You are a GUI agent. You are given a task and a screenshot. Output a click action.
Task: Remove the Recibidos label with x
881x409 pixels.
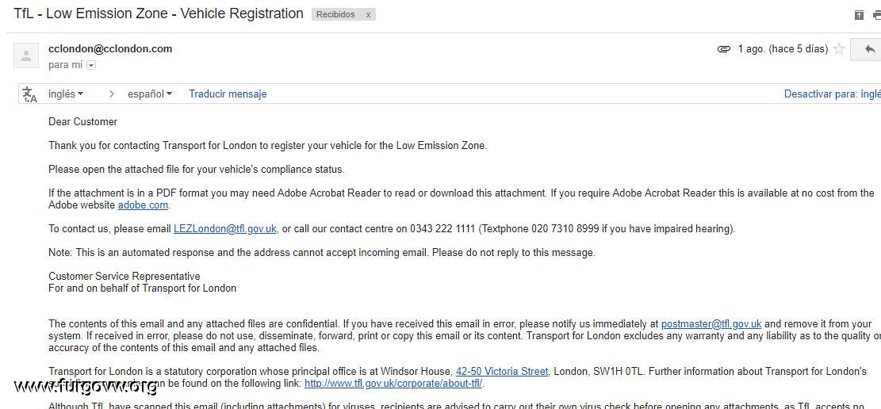click(x=368, y=15)
